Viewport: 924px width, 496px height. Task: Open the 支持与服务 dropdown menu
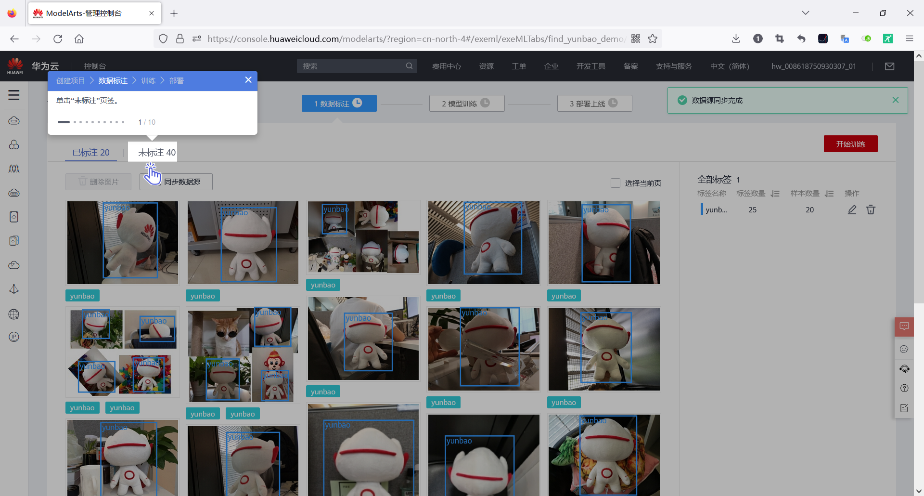click(674, 66)
